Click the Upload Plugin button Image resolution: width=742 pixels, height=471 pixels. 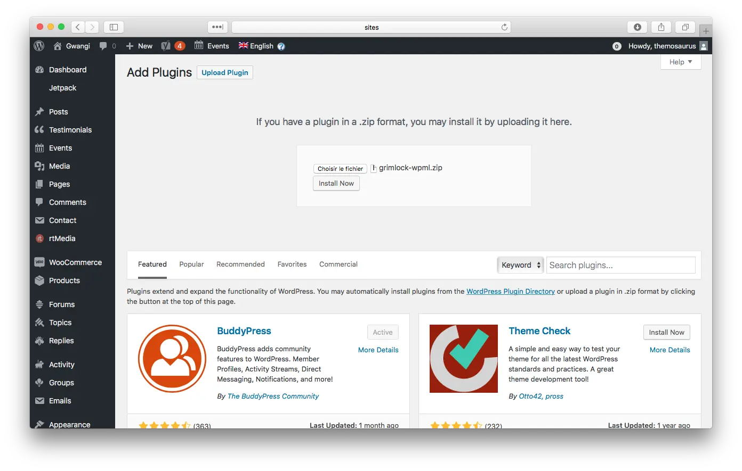[225, 72]
